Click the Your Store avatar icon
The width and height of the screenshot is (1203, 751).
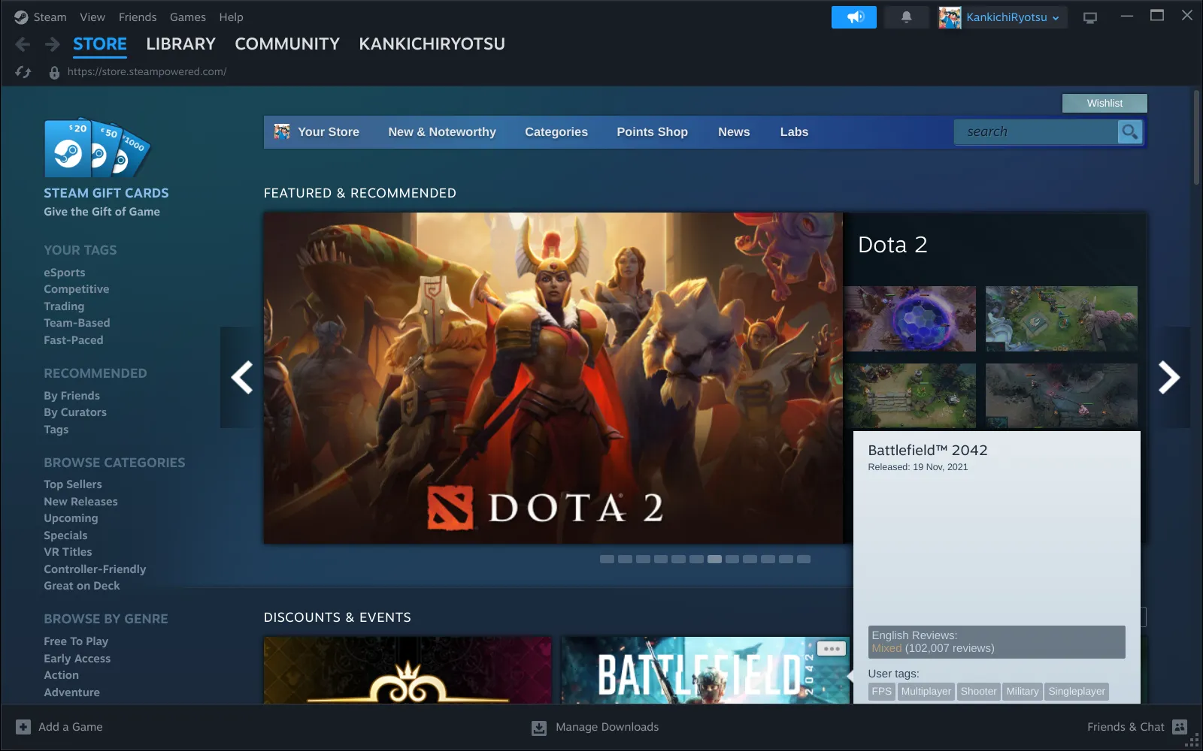(x=282, y=132)
